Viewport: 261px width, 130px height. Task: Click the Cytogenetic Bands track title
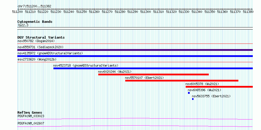tap(35, 22)
